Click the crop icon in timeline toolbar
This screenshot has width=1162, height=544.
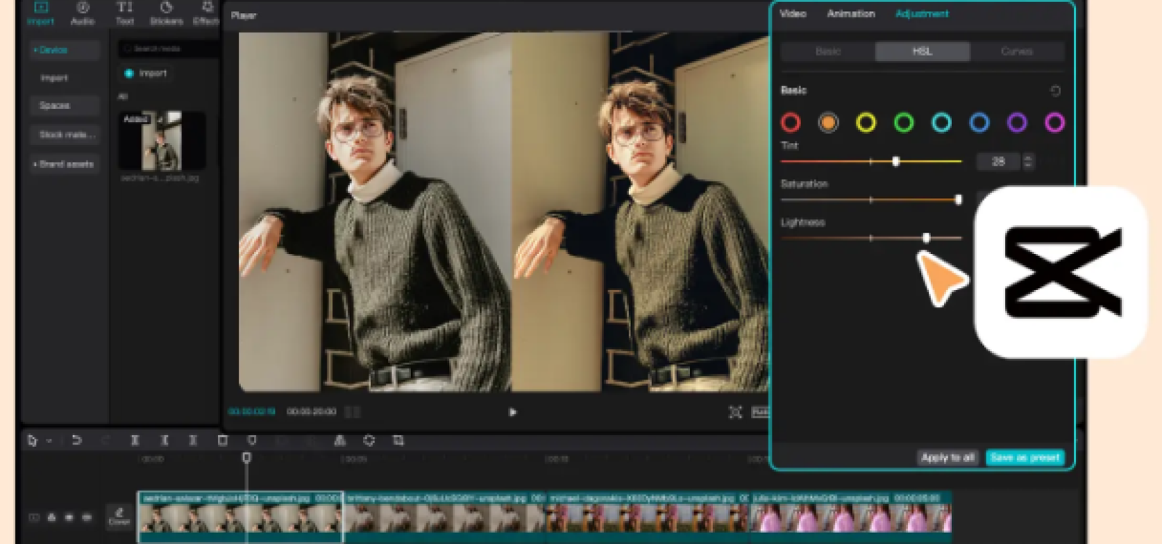click(x=398, y=440)
